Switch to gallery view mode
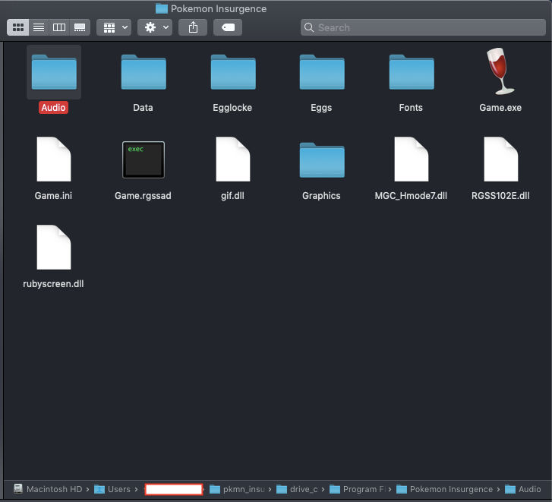This screenshot has height=502, width=552. [x=80, y=27]
